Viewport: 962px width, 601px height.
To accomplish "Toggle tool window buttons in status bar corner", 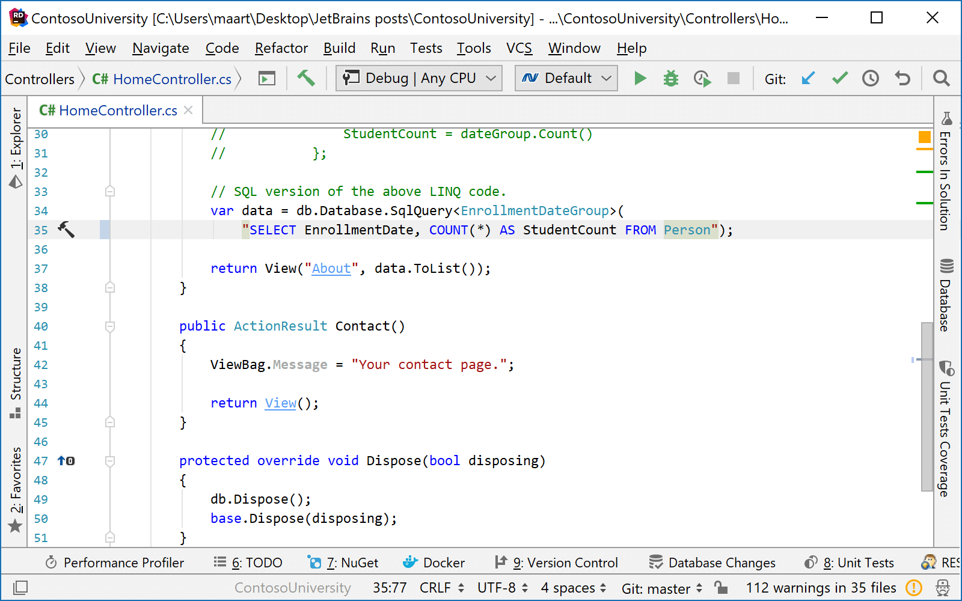I will click(20, 587).
